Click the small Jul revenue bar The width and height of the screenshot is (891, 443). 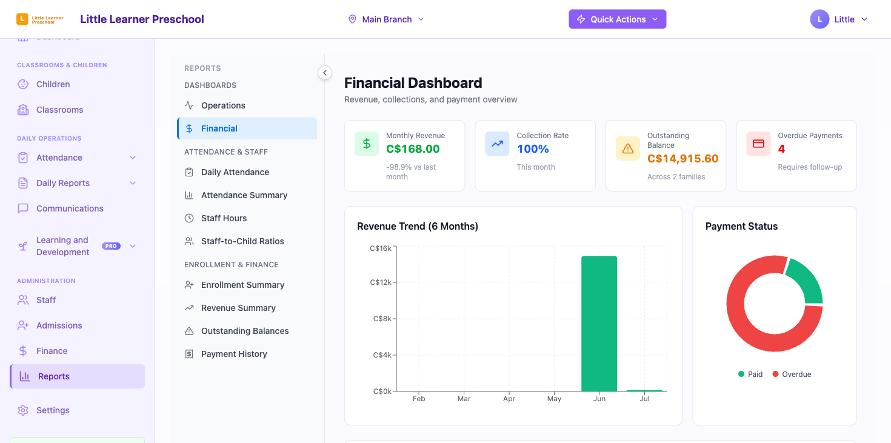(644, 391)
